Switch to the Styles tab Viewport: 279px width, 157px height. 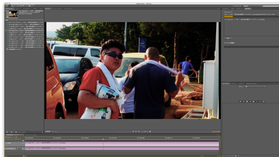tap(233, 83)
